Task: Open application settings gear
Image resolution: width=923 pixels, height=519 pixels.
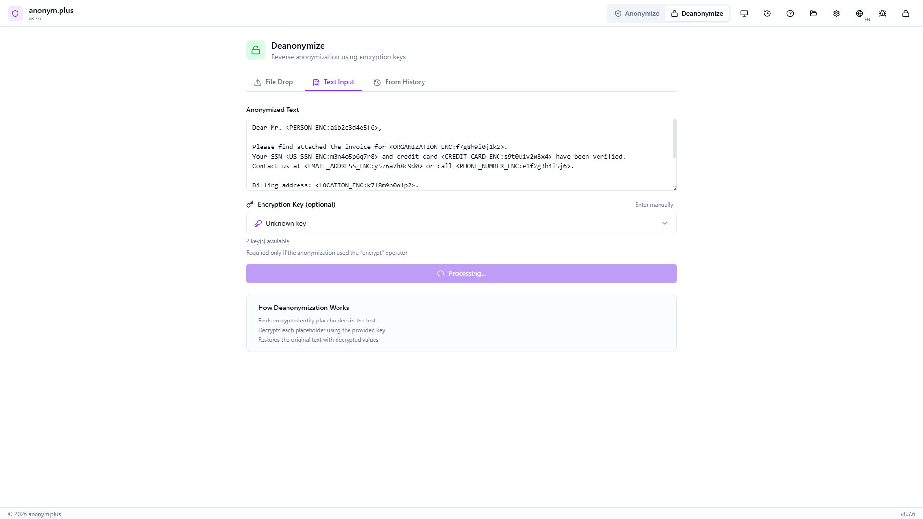Action: pyautogui.click(x=836, y=13)
